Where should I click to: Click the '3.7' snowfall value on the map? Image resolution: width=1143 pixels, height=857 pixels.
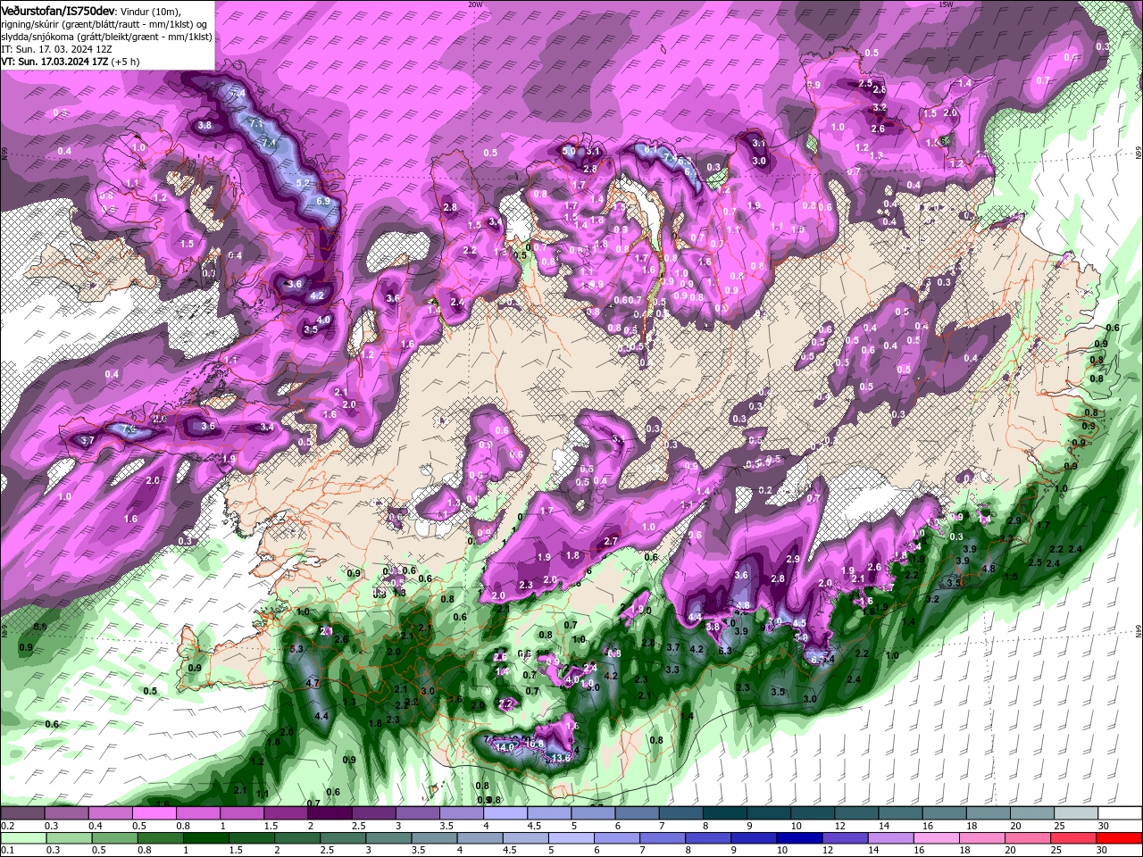pos(88,441)
